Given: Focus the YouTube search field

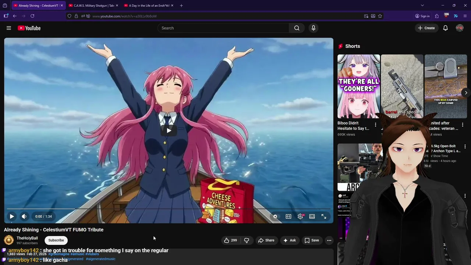Looking at the screenshot, I should point(223,28).
